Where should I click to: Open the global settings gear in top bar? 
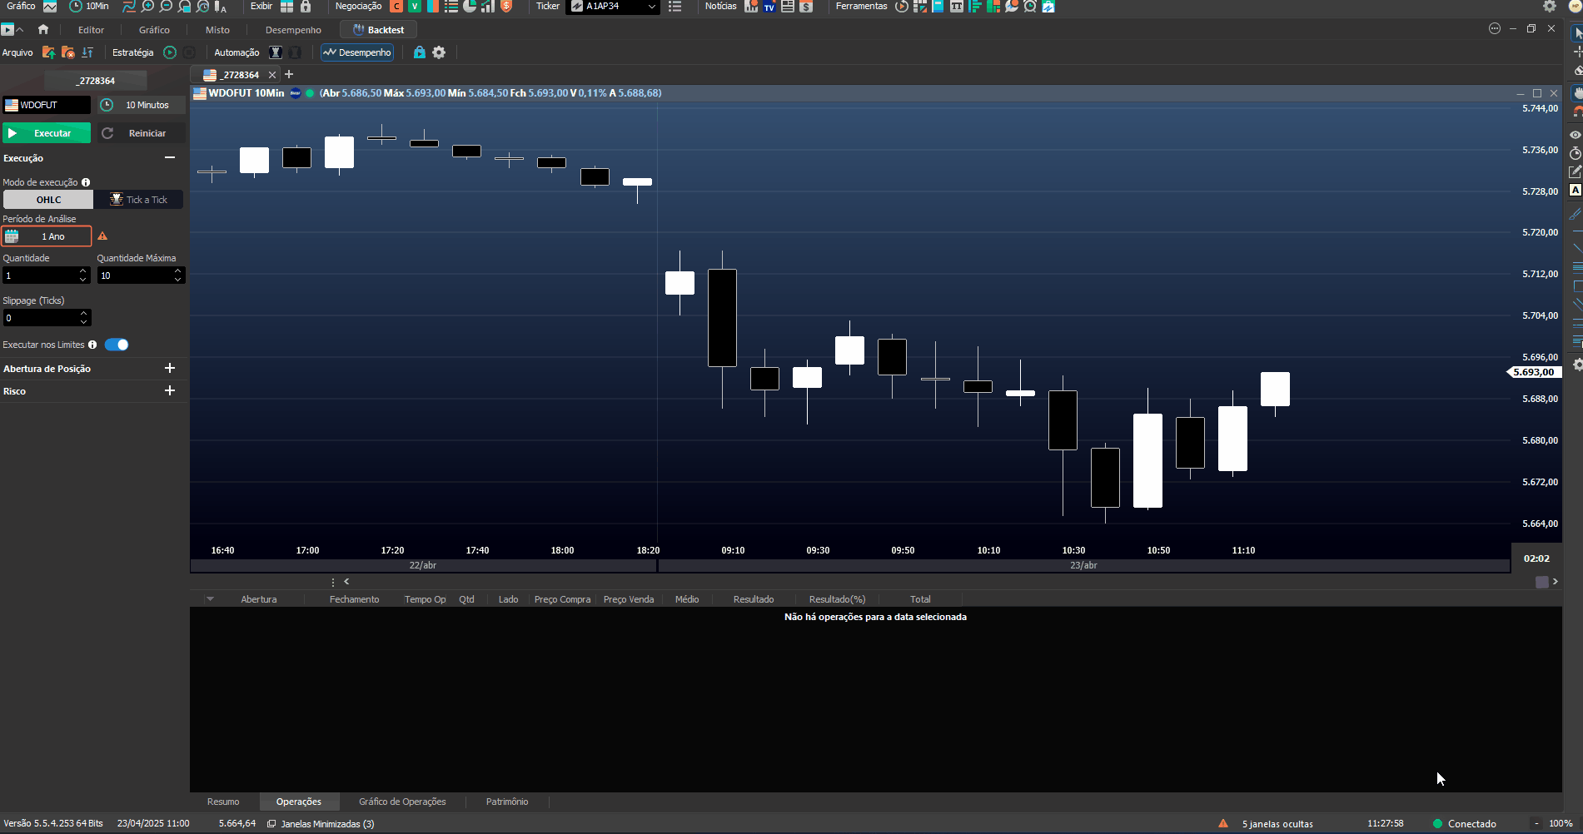click(1549, 7)
